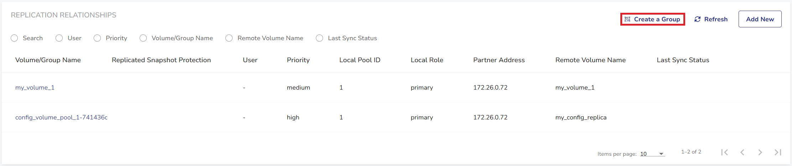Click the Priority column header
The image size is (792, 166).
tap(298, 60)
